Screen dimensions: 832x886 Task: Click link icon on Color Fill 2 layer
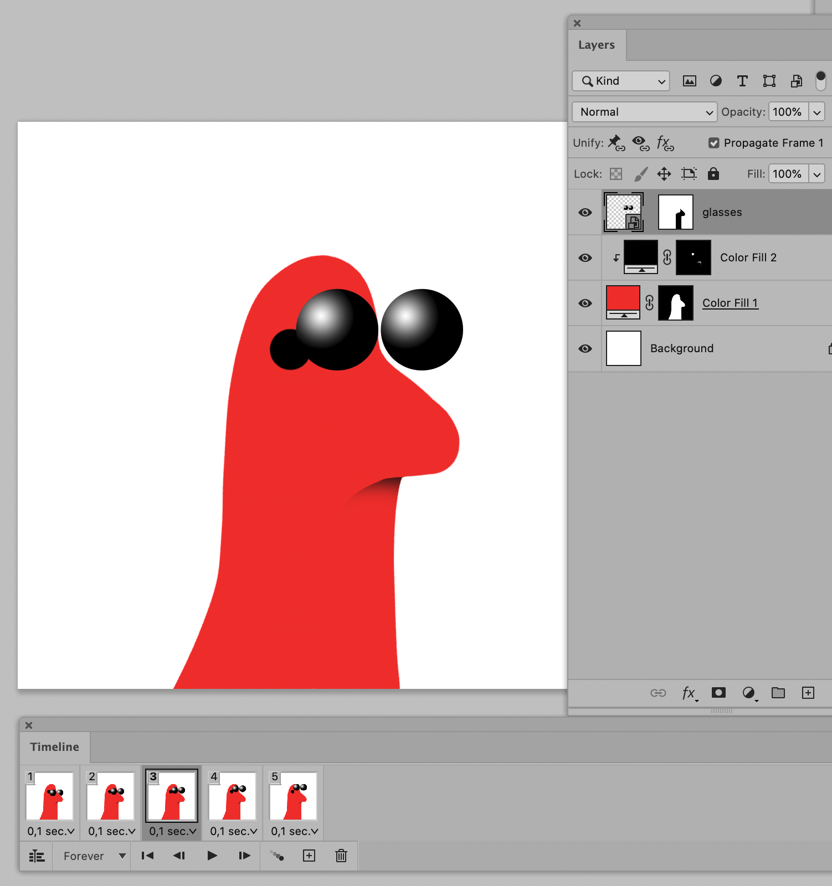click(667, 257)
